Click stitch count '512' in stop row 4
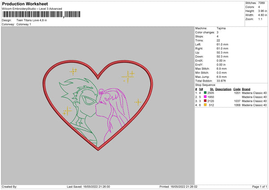 (211, 105)
